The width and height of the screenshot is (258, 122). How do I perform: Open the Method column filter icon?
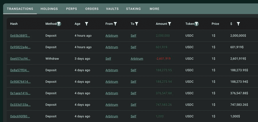[59, 24]
